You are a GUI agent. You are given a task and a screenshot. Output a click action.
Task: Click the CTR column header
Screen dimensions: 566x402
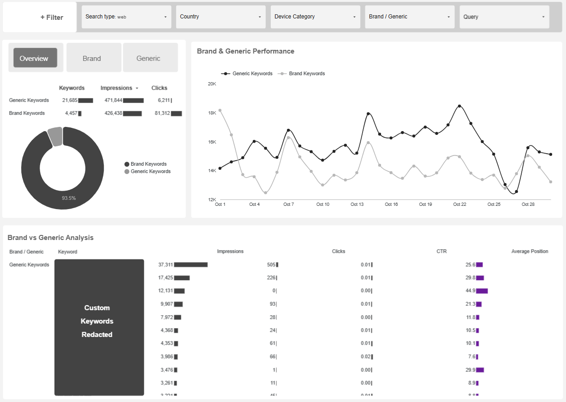coord(441,251)
